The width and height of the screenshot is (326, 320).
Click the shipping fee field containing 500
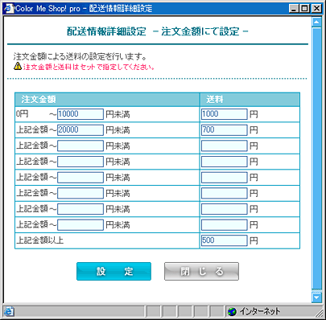pyautogui.click(x=225, y=240)
